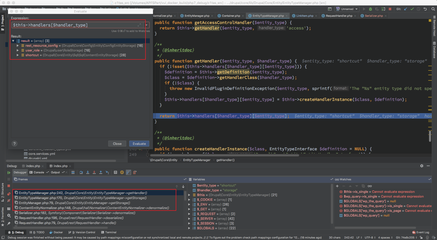Click the Evaluate button in the dialog
Viewport: 437px width, 240px height.
(x=139, y=144)
